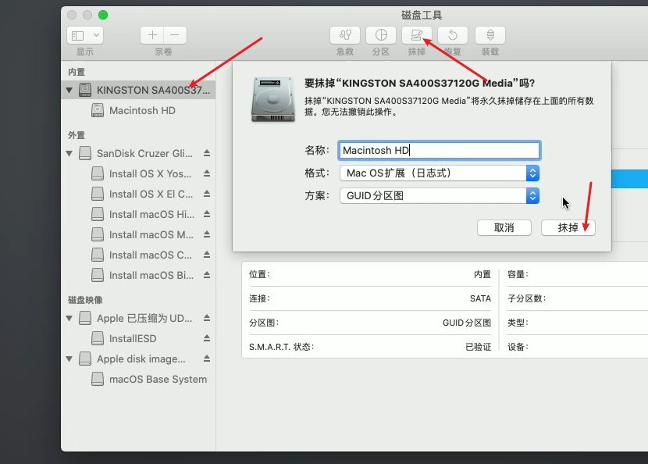Confirm with the Erase (抹掉) dialog button
The width and height of the screenshot is (648, 464).
tap(568, 227)
